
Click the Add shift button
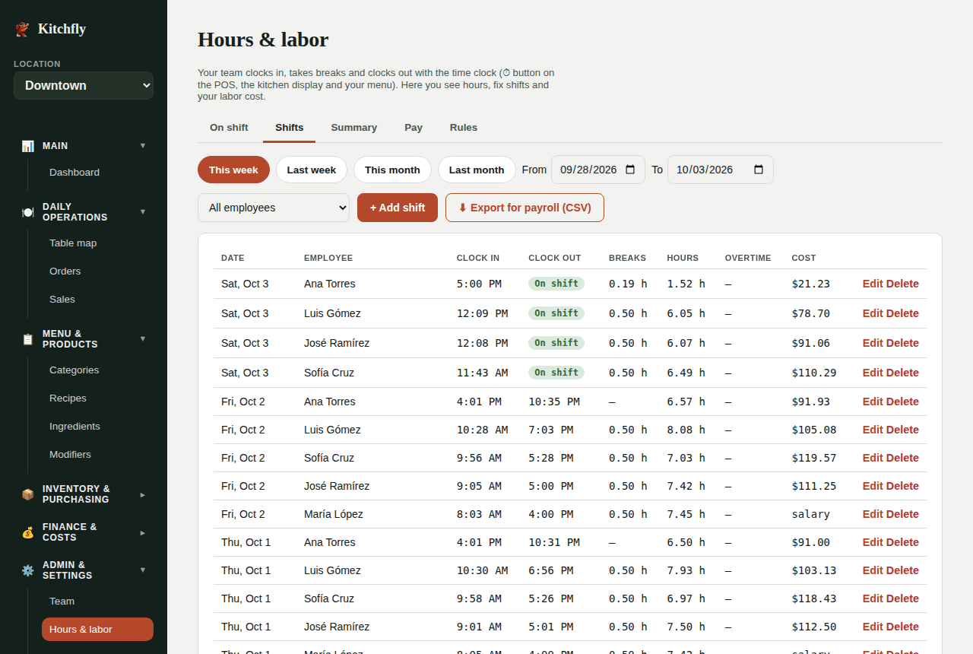coord(398,208)
